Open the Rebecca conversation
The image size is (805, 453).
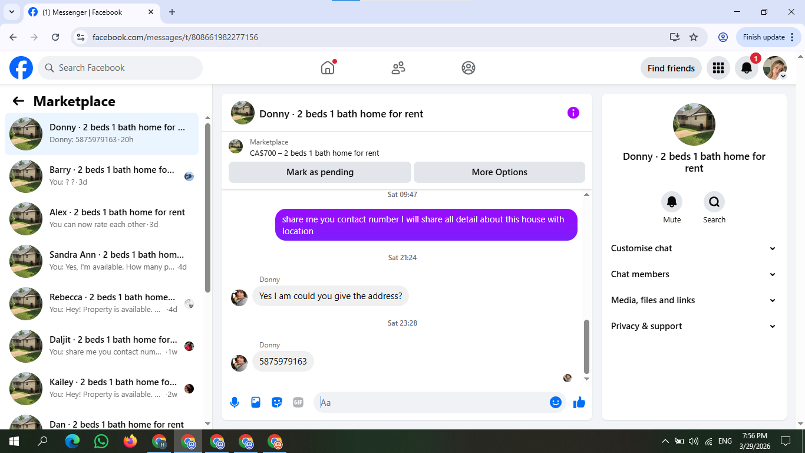[x=102, y=304]
